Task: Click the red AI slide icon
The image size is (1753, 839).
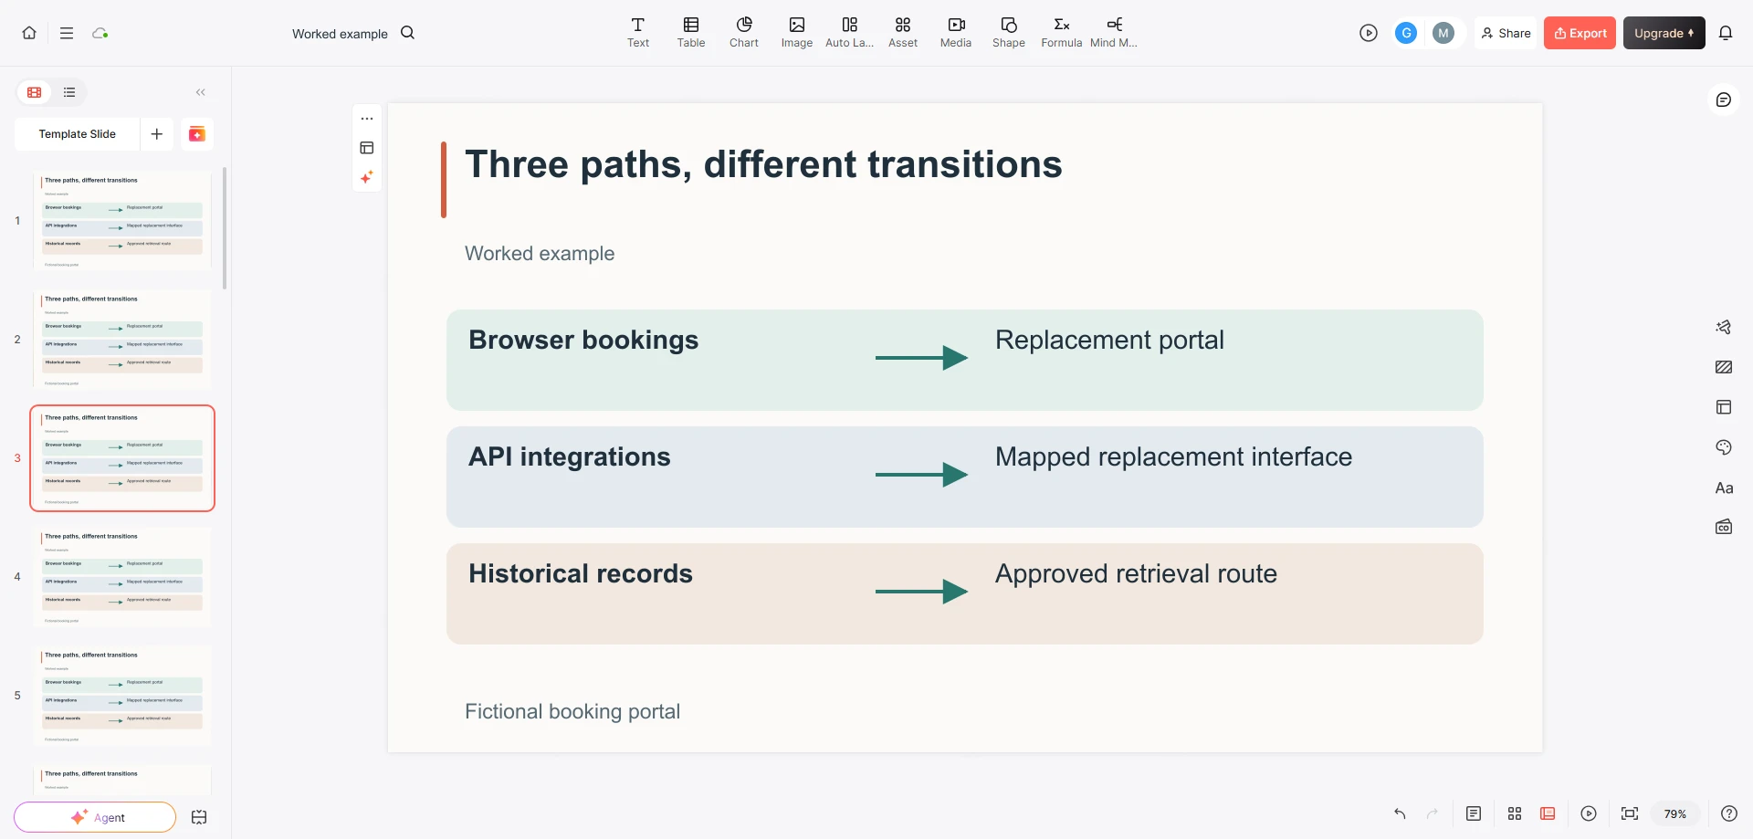Action: tap(197, 134)
